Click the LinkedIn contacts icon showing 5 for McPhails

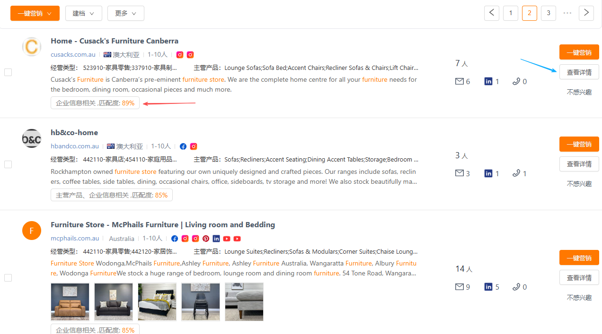pyautogui.click(x=488, y=287)
